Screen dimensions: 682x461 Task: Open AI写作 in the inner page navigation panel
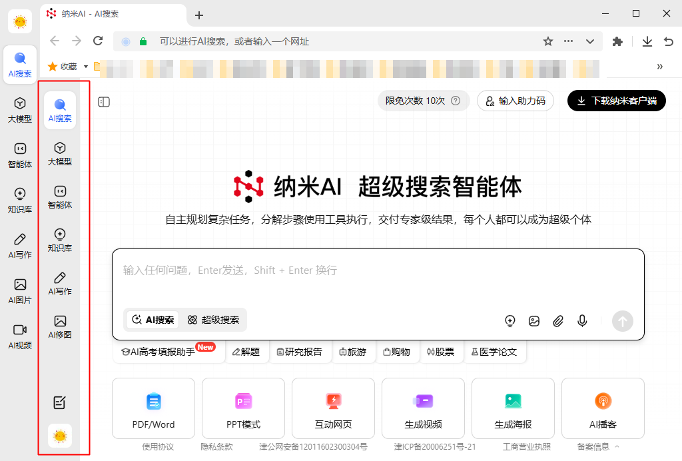(x=59, y=284)
